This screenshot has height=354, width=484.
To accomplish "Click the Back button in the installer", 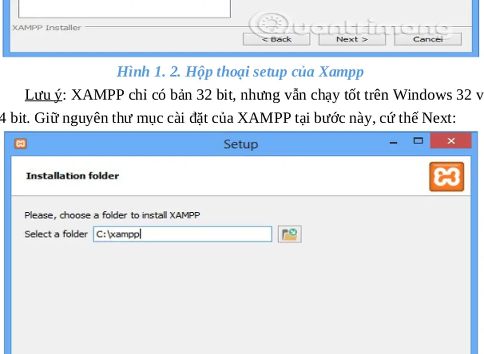I will pyautogui.click(x=276, y=39).
